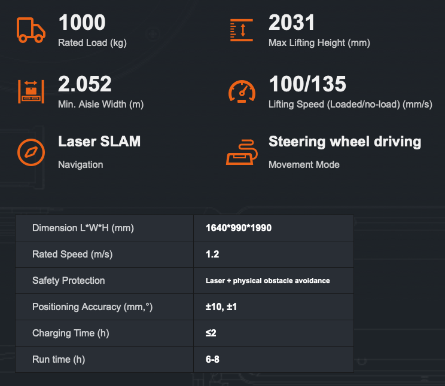Click the Positioning Accuracy row label

93,307
